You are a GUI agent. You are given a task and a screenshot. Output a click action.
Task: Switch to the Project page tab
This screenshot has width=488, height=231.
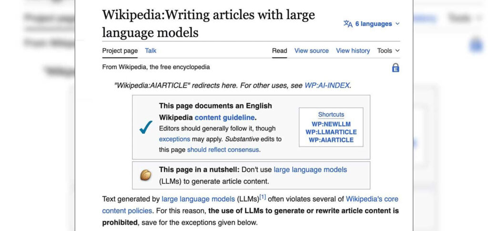tap(120, 50)
